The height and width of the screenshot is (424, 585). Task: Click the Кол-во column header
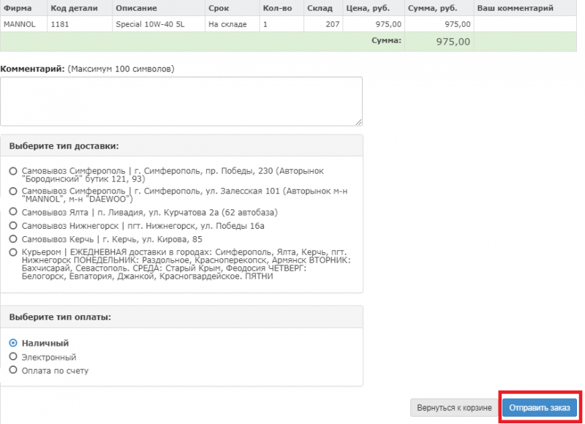[x=282, y=8]
